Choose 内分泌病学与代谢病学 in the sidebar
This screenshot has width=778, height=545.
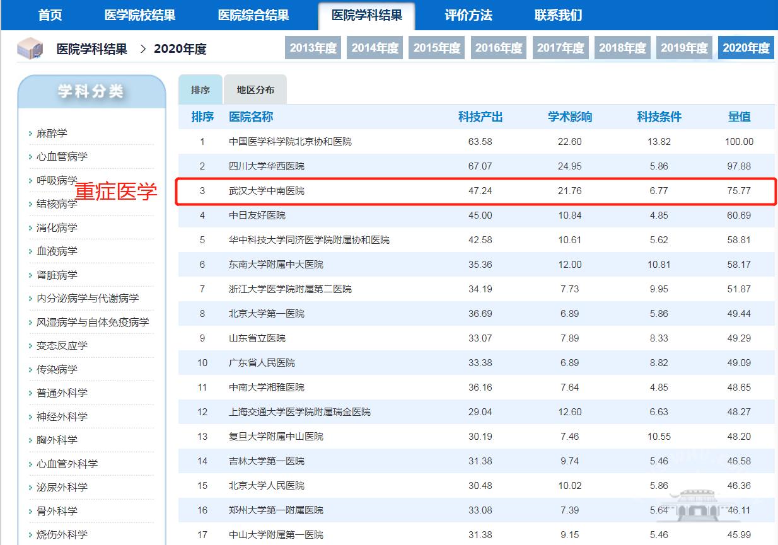coord(88,298)
